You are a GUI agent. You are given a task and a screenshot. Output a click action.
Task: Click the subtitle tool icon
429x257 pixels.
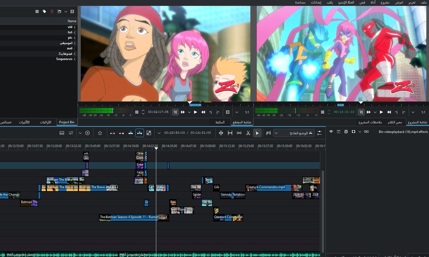[62, 133]
